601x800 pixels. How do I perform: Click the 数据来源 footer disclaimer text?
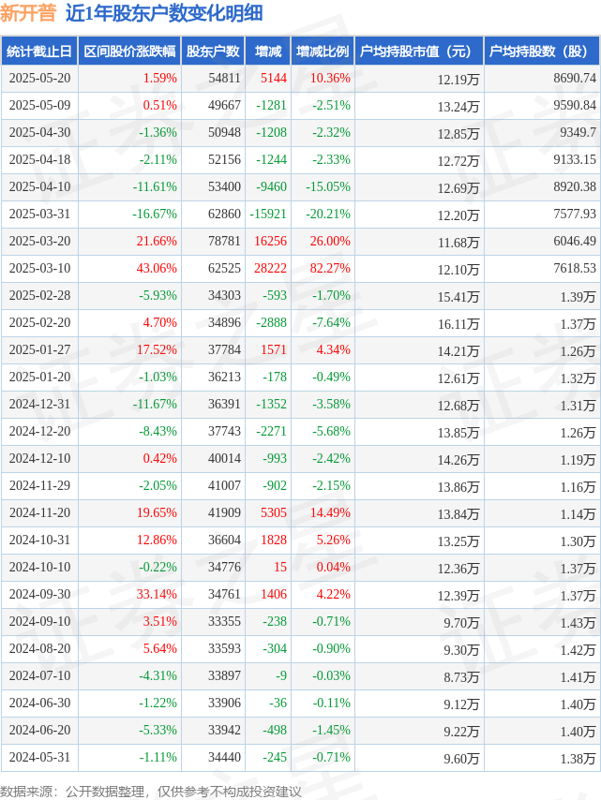pos(151,792)
